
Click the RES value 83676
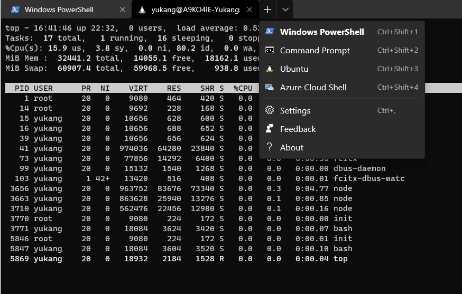pos(169,188)
